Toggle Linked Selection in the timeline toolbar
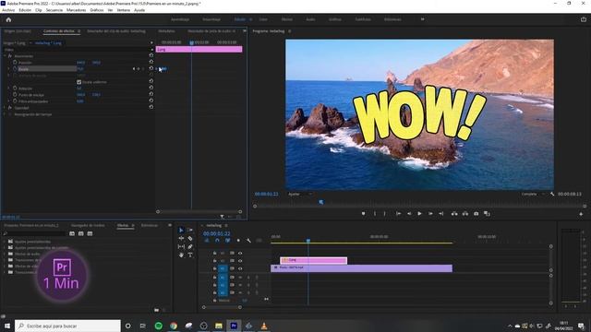Screen dimensions: 591x332 tap(228, 241)
